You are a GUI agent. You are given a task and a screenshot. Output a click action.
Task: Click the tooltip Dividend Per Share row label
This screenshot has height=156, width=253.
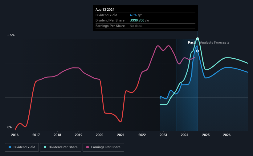pyautogui.click(x=110, y=21)
